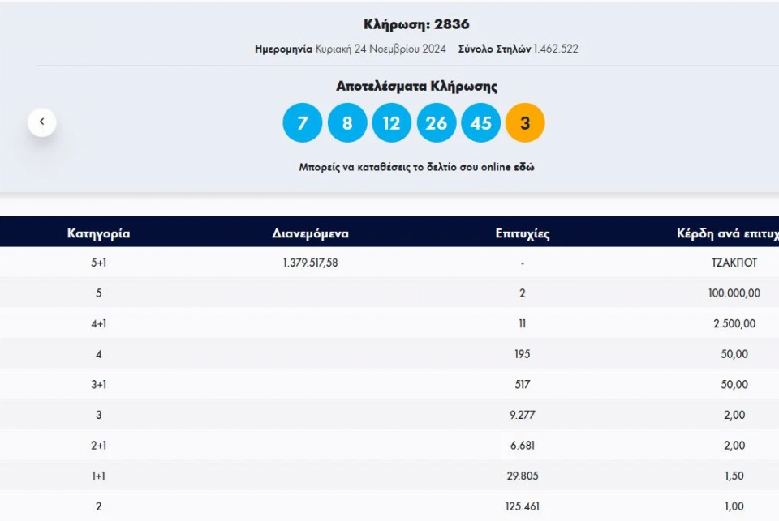The width and height of the screenshot is (779, 521).
Task: Click total columns value 1.462.522
Action: pyautogui.click(x=556, y=49)
